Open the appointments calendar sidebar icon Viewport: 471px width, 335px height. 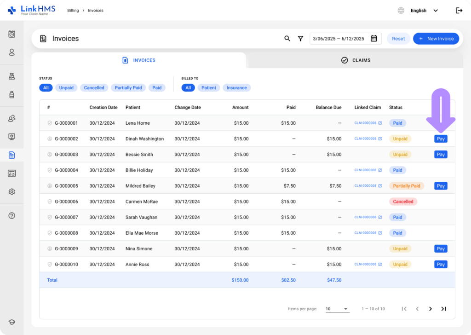coord(11,34)
